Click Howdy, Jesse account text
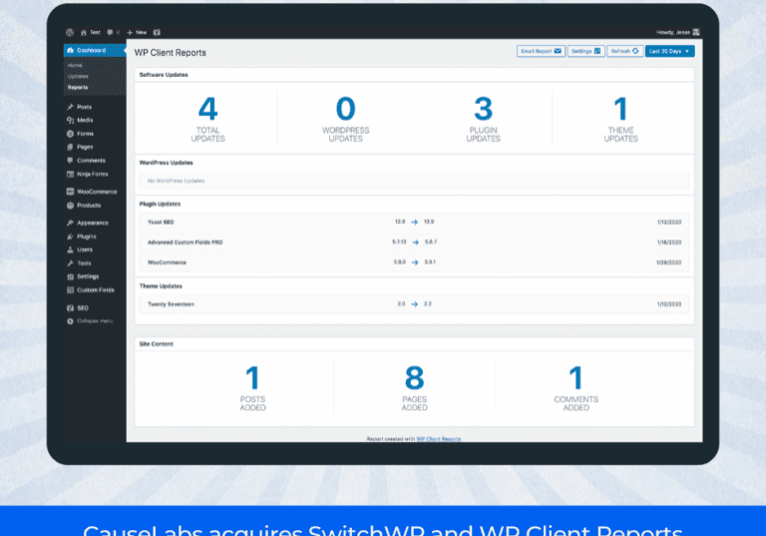766x536 pixels. (673, 32)
